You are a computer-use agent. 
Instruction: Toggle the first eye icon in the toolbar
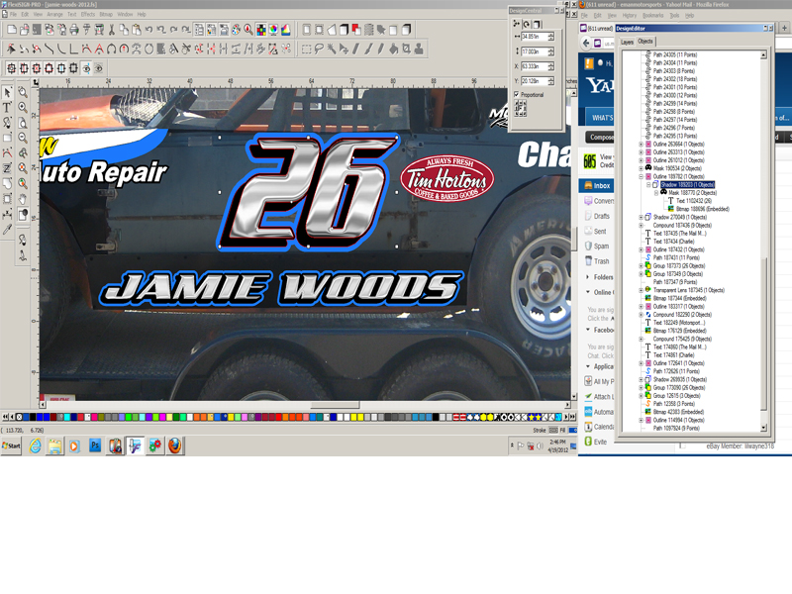(x=86, y=68)
